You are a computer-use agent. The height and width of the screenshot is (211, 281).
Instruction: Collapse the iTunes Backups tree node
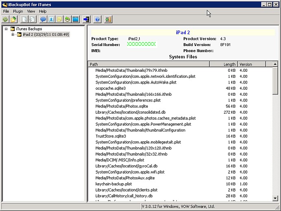pyautogui.click(x=6, y=29)
